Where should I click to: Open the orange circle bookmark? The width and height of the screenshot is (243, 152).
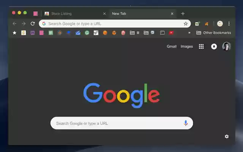[x=105, y=33]
